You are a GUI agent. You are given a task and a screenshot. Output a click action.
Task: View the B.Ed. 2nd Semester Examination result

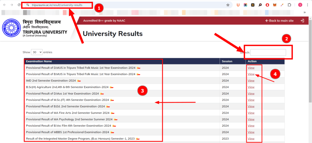(251, 106)
